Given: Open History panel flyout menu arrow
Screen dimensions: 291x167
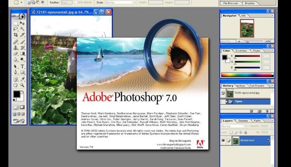Looking at the screenshot, I should click(272, 86).
